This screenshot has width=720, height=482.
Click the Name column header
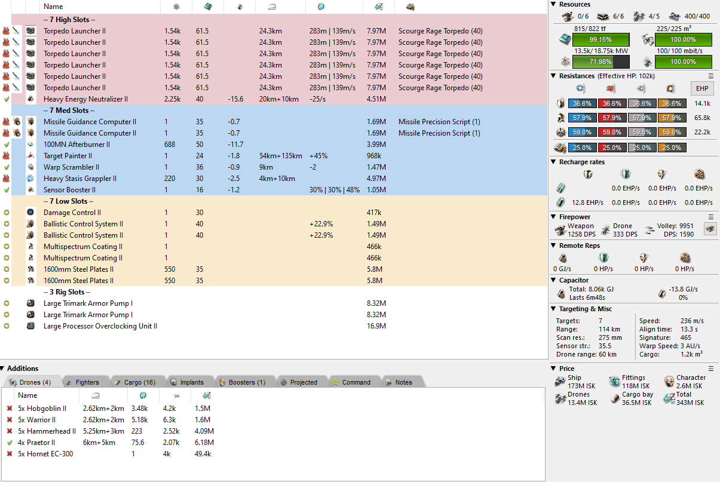pos(53,7)
